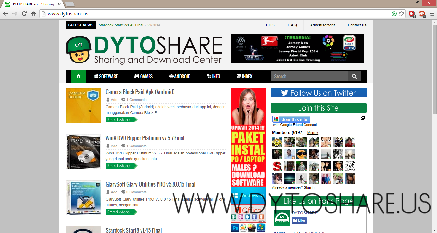Open the SOFTWARE menu
The height and width of the screenshot is (233, 437).
pyautogui.click(x=106, y=76)
